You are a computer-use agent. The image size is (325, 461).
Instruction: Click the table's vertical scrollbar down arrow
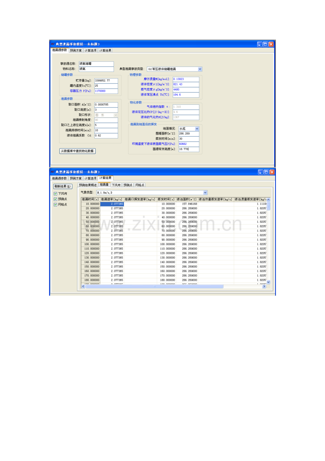click(x=268, y=282)
